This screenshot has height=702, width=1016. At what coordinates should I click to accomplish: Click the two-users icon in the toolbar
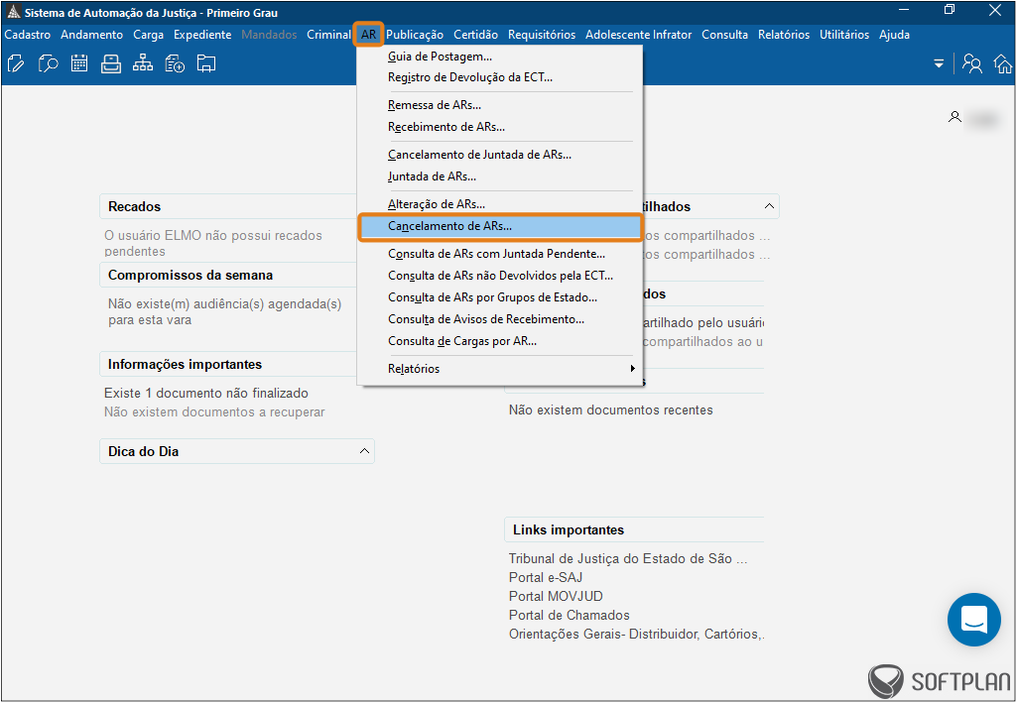[x=972, y=63]
